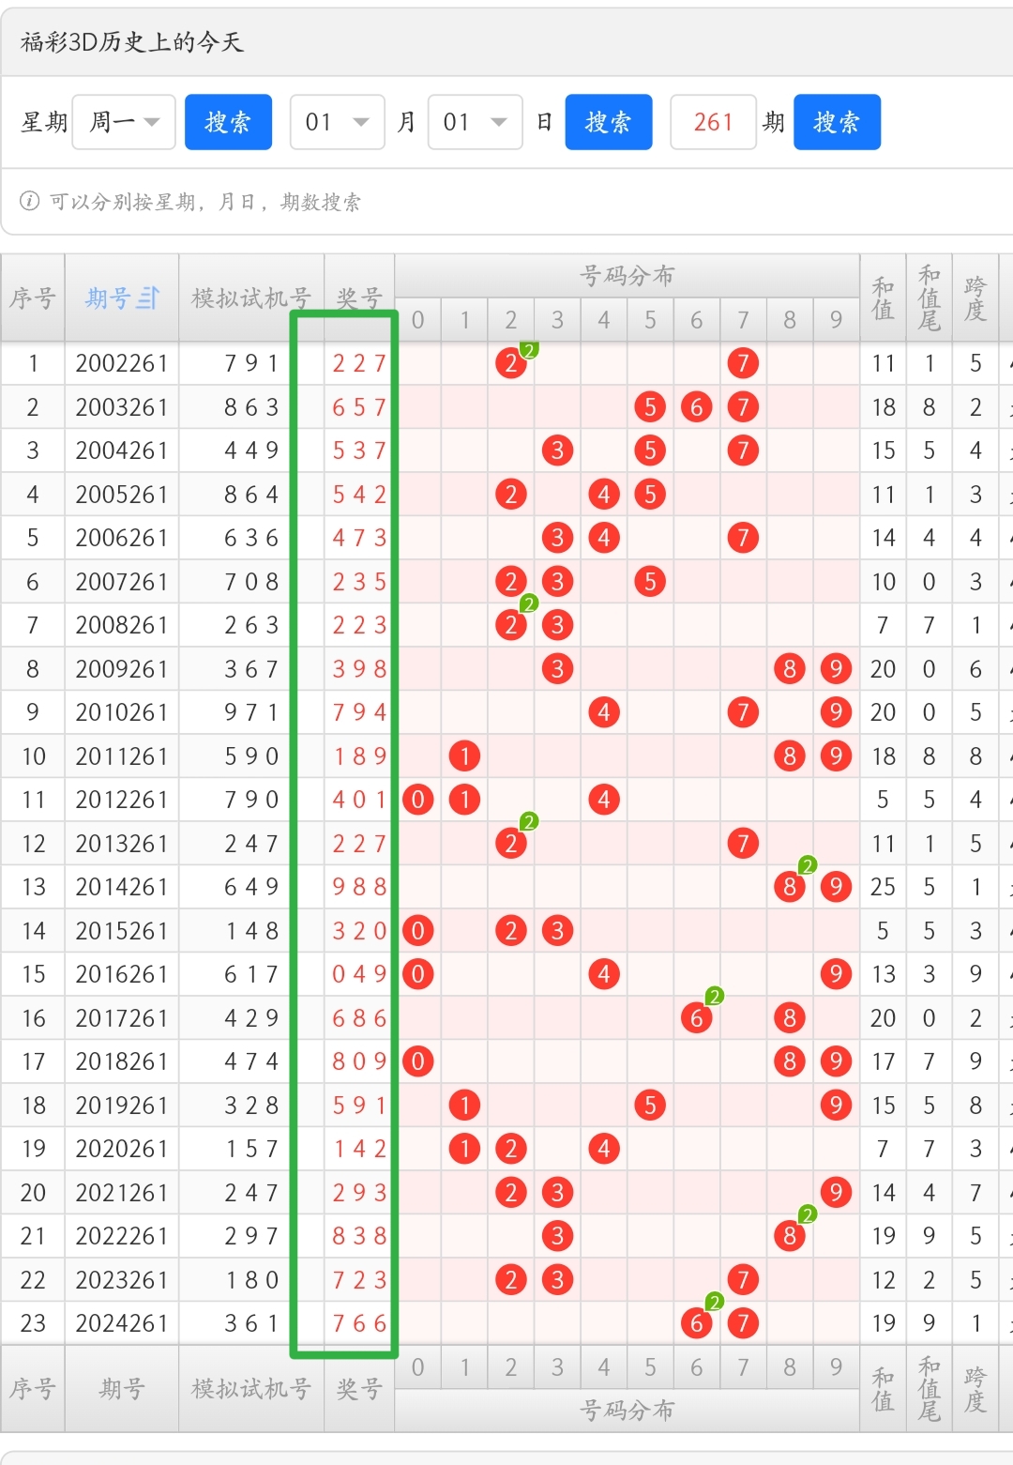Select issue number 2024261
Image resolution: width=1013 pixels, height=1465 pixels.
click(122, 1323)
